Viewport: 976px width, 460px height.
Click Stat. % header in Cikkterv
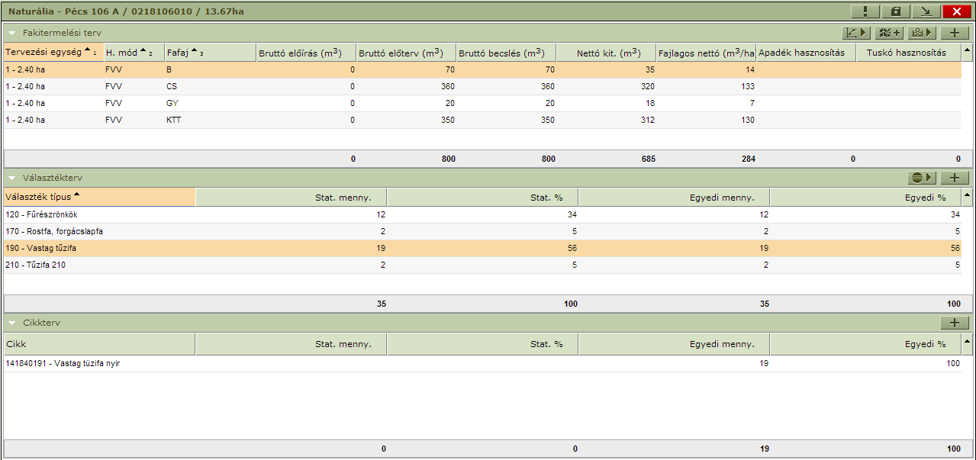coord(483,343)
